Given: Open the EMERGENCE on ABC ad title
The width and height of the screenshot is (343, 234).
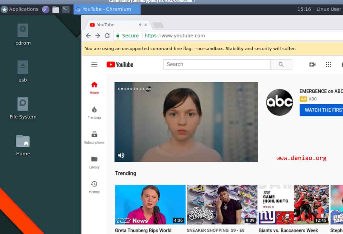Looking at the screenshot, I should (x=321, y=91).
